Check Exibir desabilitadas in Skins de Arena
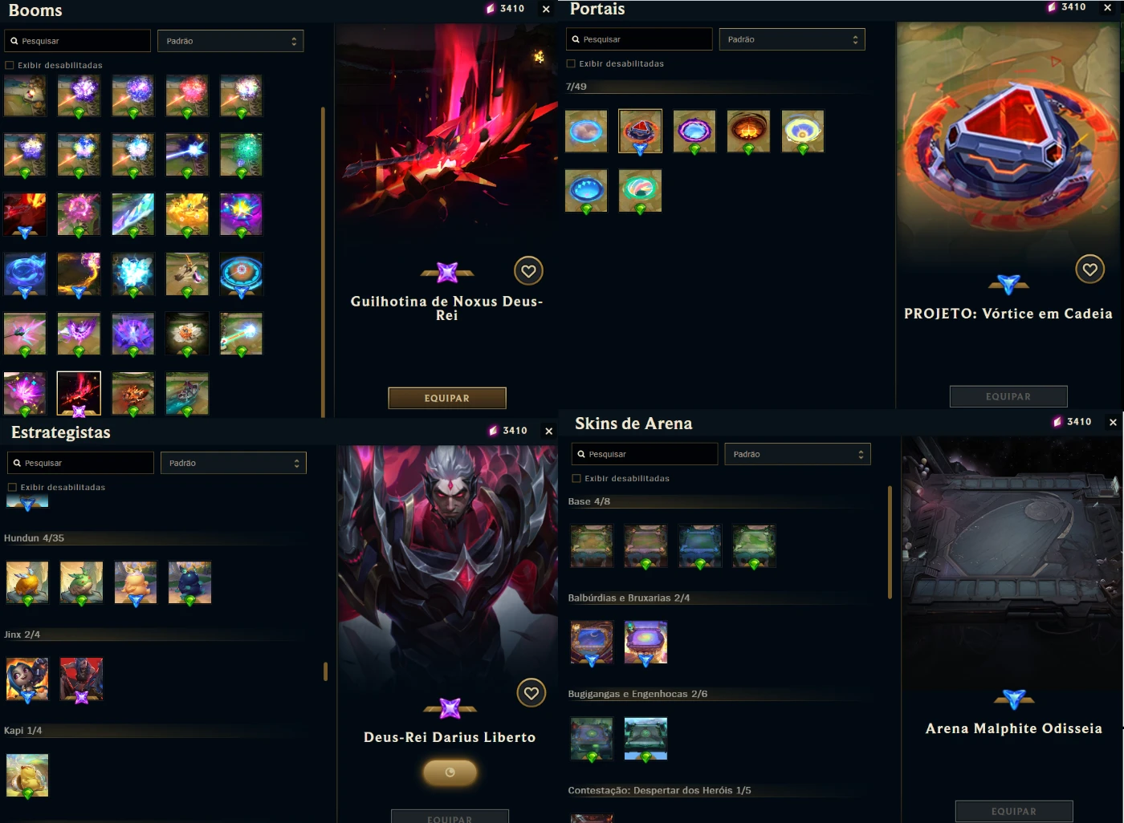Image resolution: width=1124 pixels, height=823 pixels. point(576,479)
